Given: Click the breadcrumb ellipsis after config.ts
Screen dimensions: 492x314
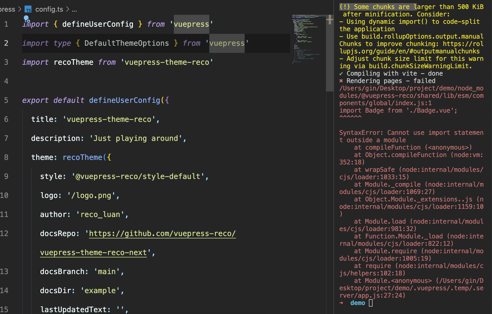Looking at the screenshot, I should pos(74,10).
